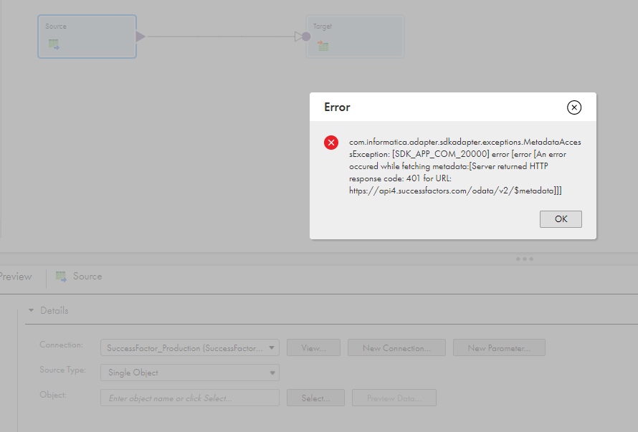Open the Connection dropdown SuccessFactor_Production
Screen dimensions: 638x432
click(190, 347)
